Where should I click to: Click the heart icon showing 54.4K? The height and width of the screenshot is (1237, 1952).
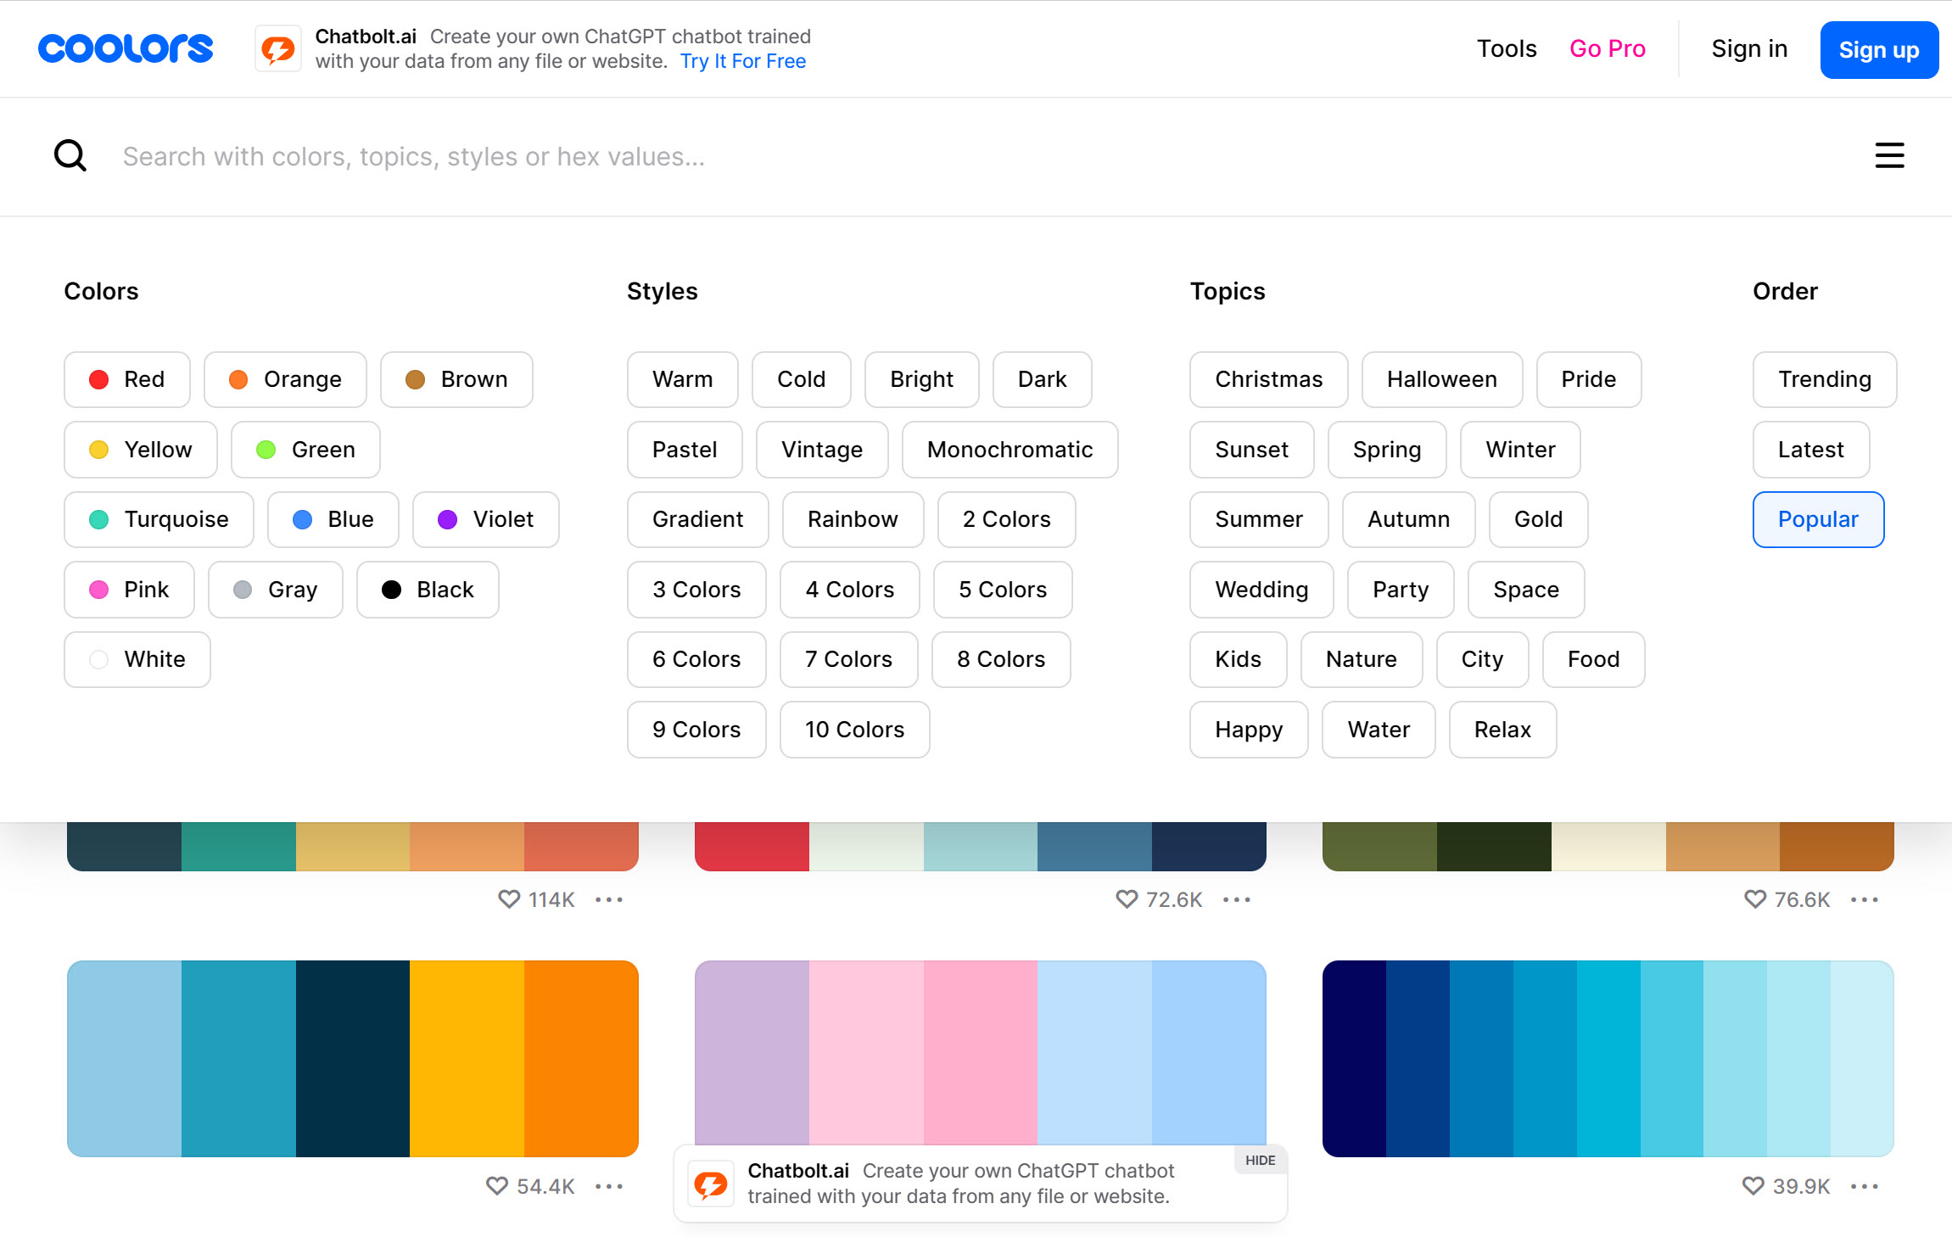[497, 1186]
